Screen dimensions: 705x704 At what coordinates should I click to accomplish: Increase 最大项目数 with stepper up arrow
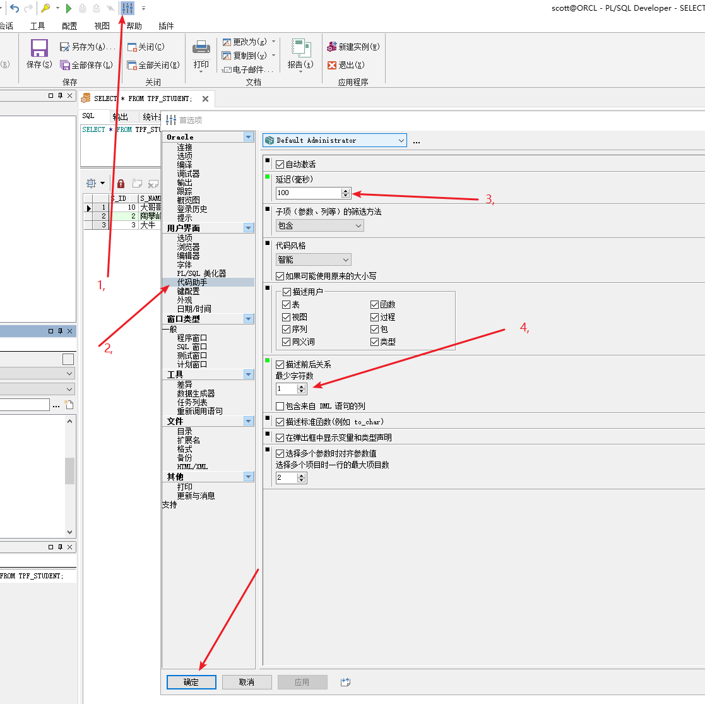point(301,475)
